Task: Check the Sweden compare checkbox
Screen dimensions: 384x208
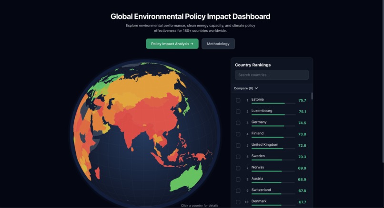Action: tap(238, 157)
